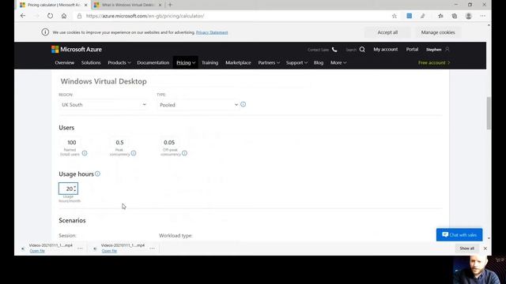Image resolution: width=506 pixels, height=284 pixels.
Task: Expand the Support menu
Action: (296, 63)
